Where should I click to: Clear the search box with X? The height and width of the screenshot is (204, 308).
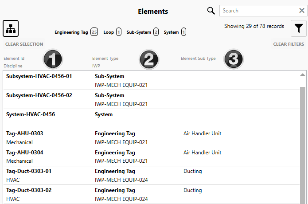click(301, 11)
